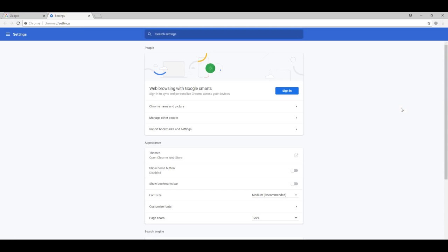Go back with the back arrow
The image size is (448, 252).
click(5, 23)
